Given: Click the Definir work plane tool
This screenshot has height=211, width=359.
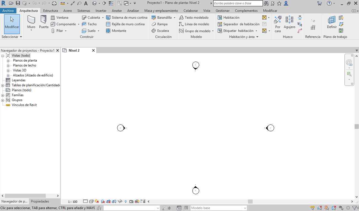Looking at the screenshot, I should click(x=332, y=22).
